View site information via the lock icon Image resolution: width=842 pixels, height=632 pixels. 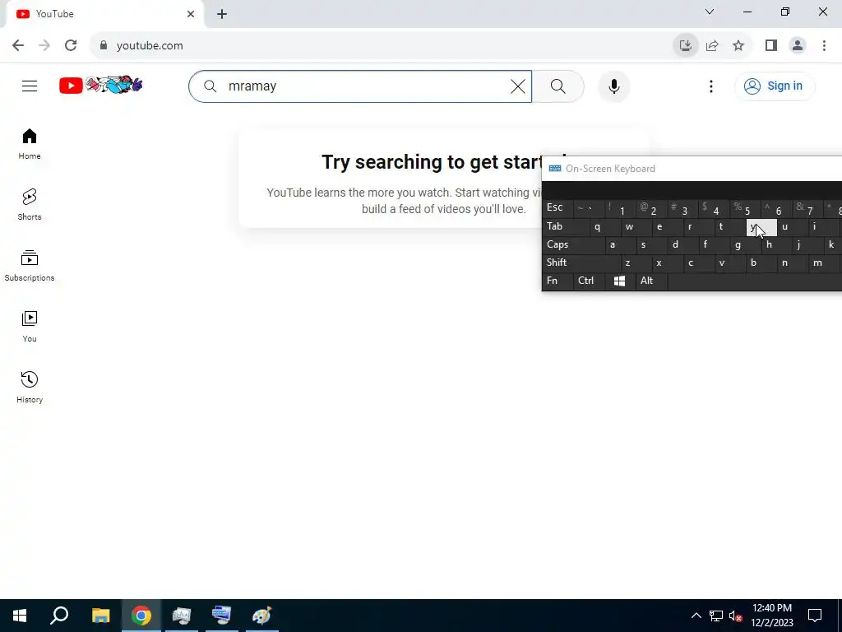coord(104,46)
